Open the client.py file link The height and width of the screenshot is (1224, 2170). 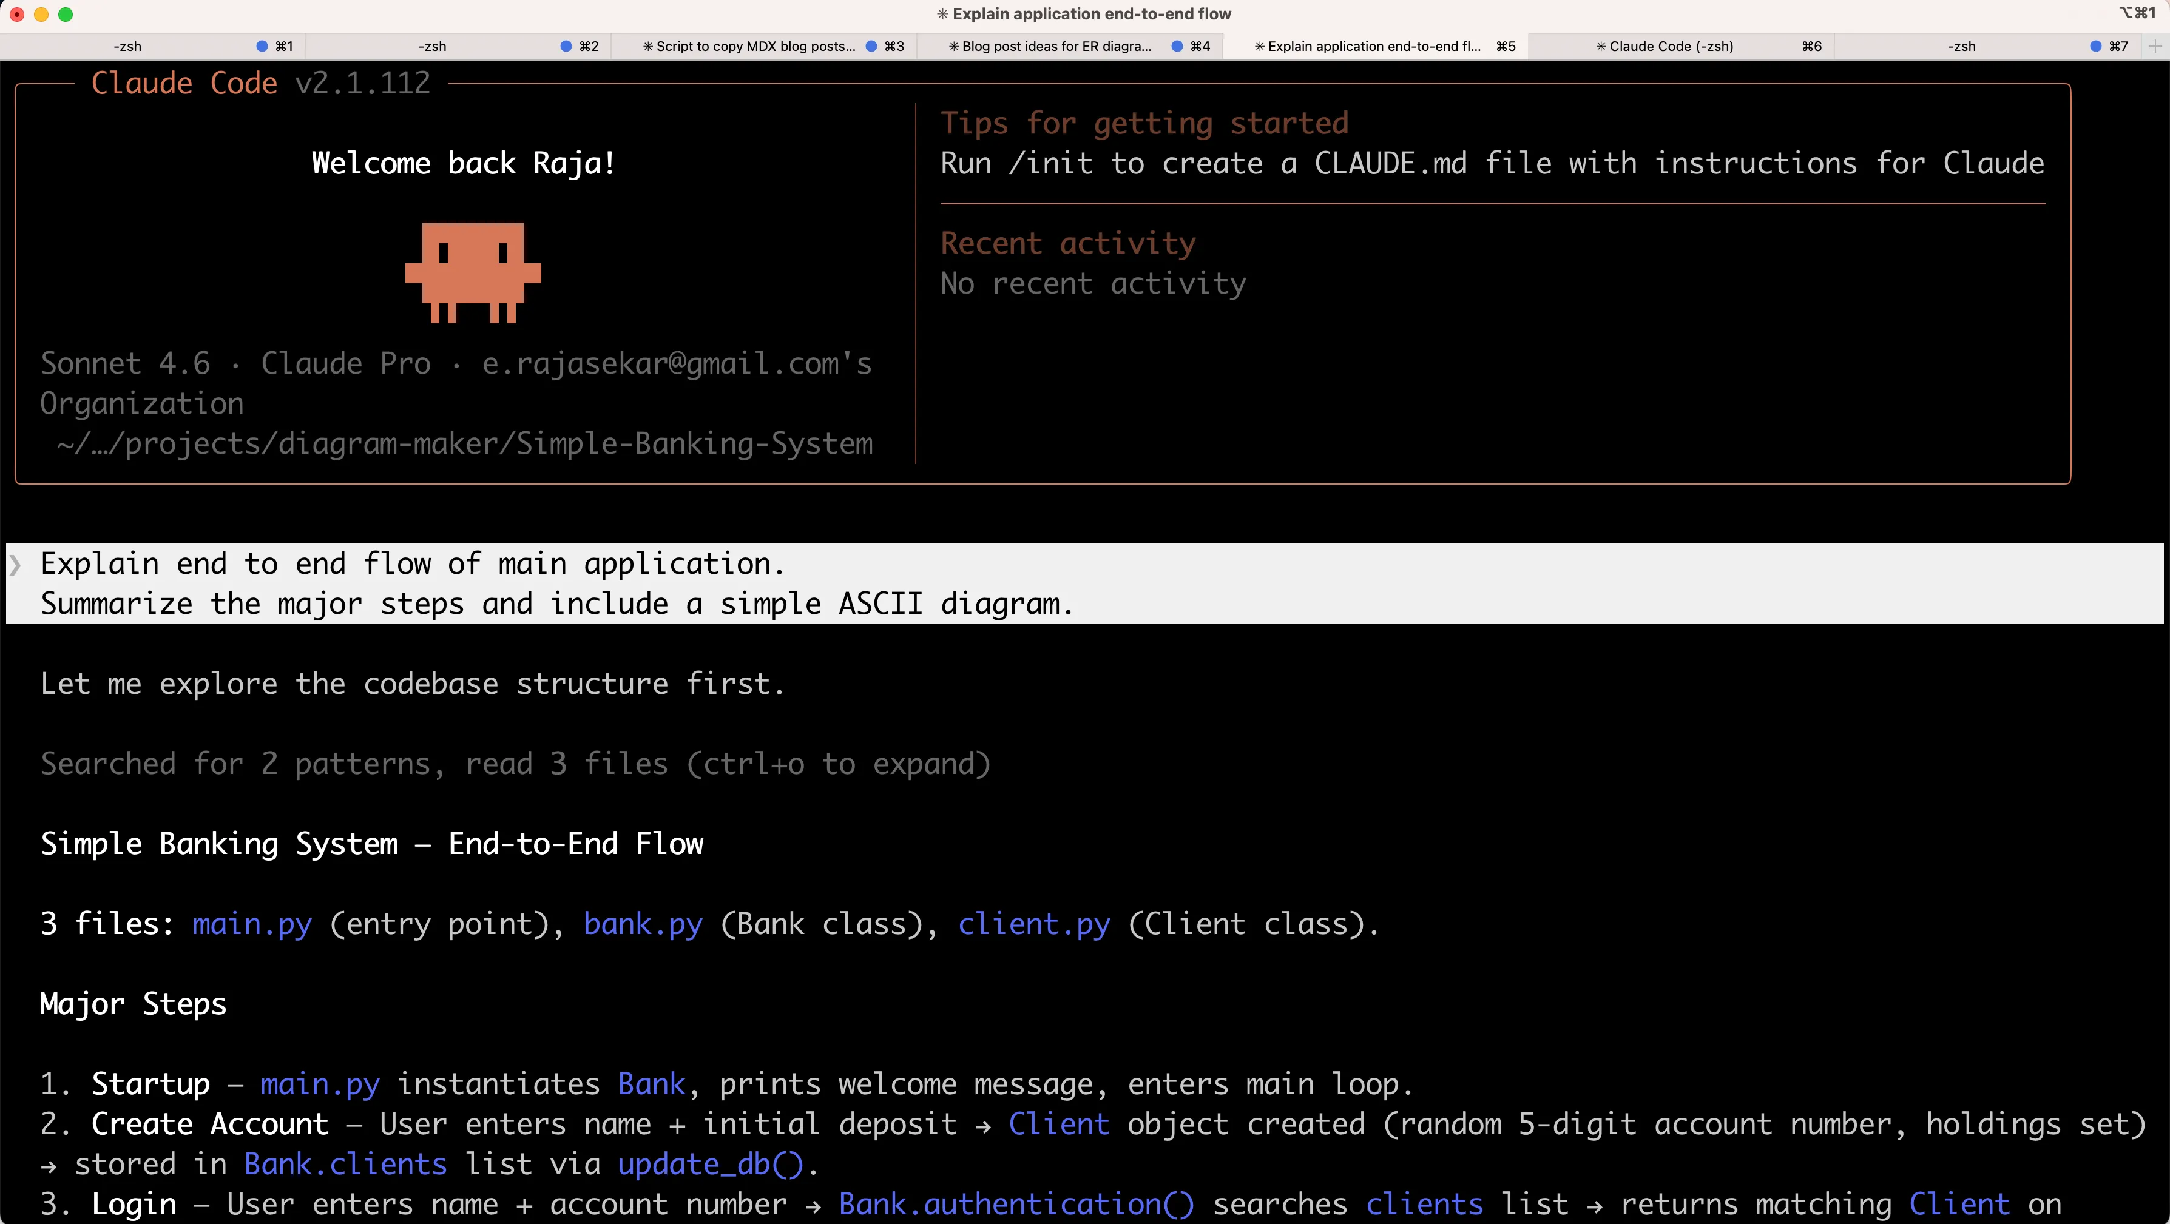1035,924
